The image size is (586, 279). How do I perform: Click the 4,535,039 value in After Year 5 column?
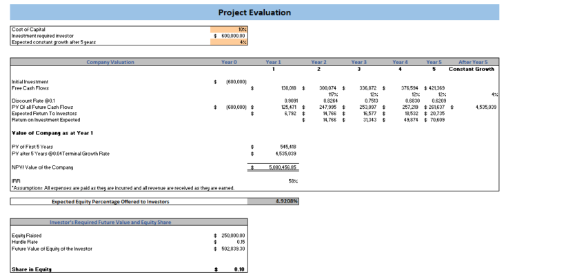pyautogui.click(x=486, y=107)
